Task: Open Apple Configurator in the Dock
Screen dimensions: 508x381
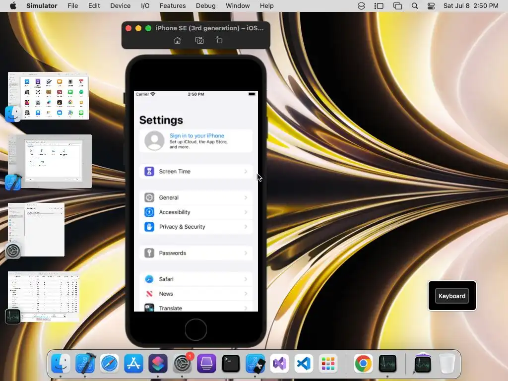Action: [206, 363]
